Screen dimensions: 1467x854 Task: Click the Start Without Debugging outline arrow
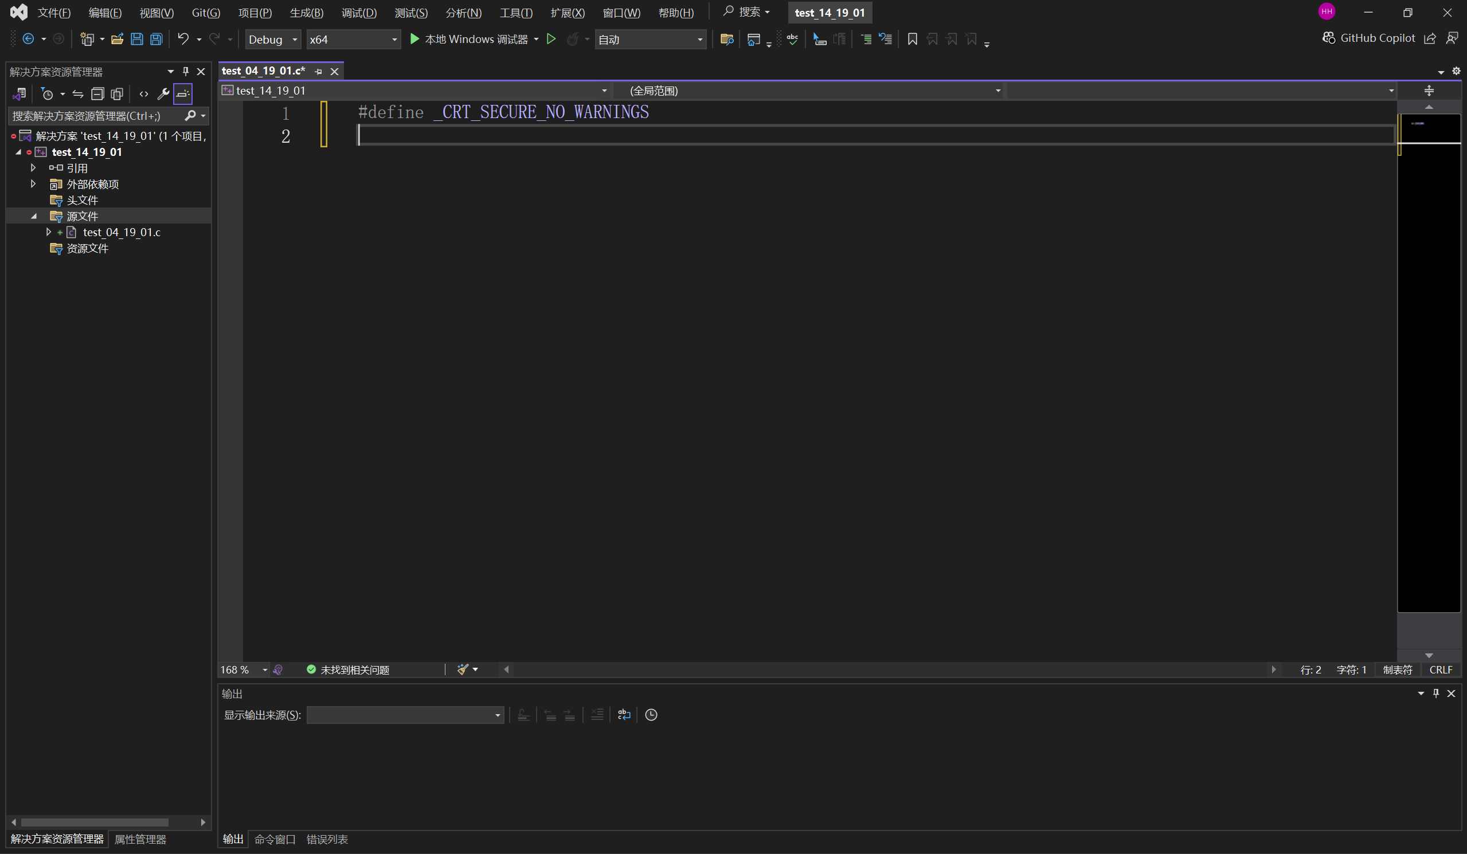tap(551, 39)
